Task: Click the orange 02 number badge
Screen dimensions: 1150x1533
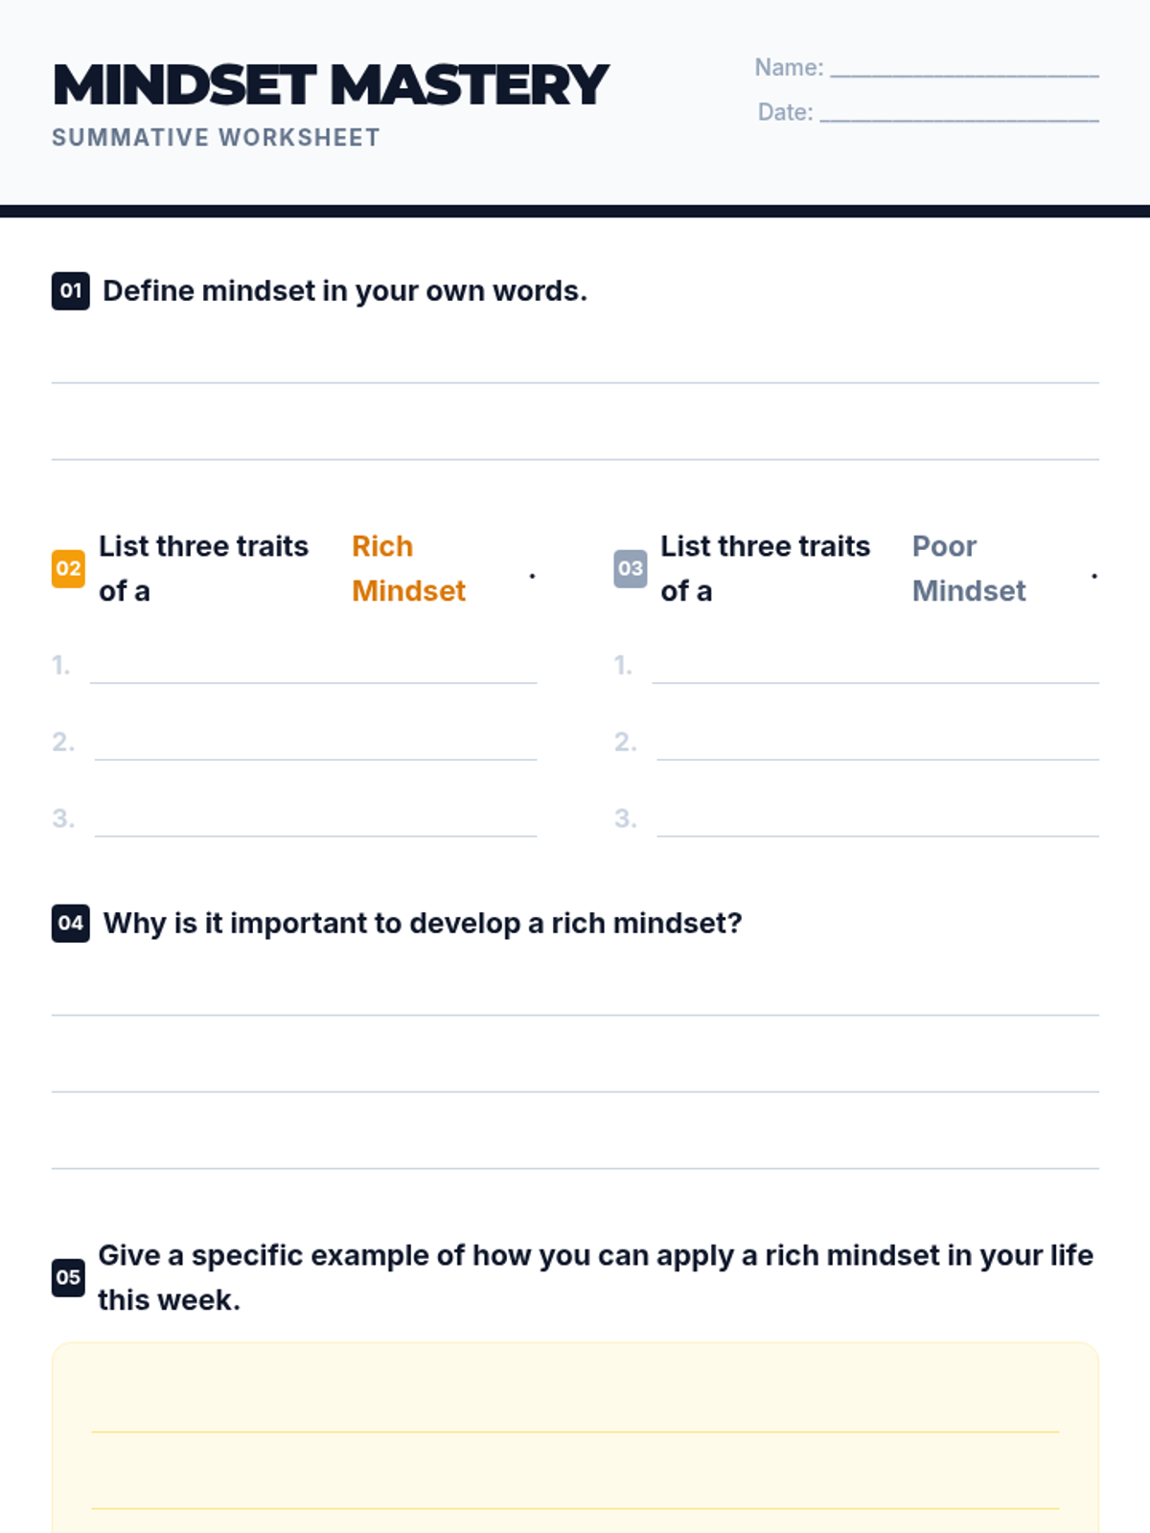Action: [68, 568]
